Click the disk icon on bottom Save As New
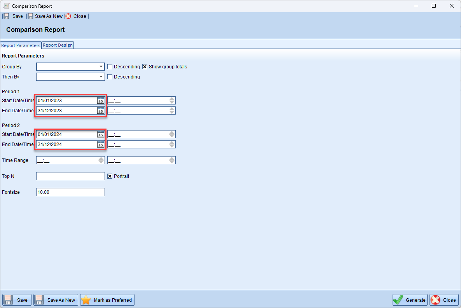The width and height of the screenshot is (461, 308). click(38, 299)
